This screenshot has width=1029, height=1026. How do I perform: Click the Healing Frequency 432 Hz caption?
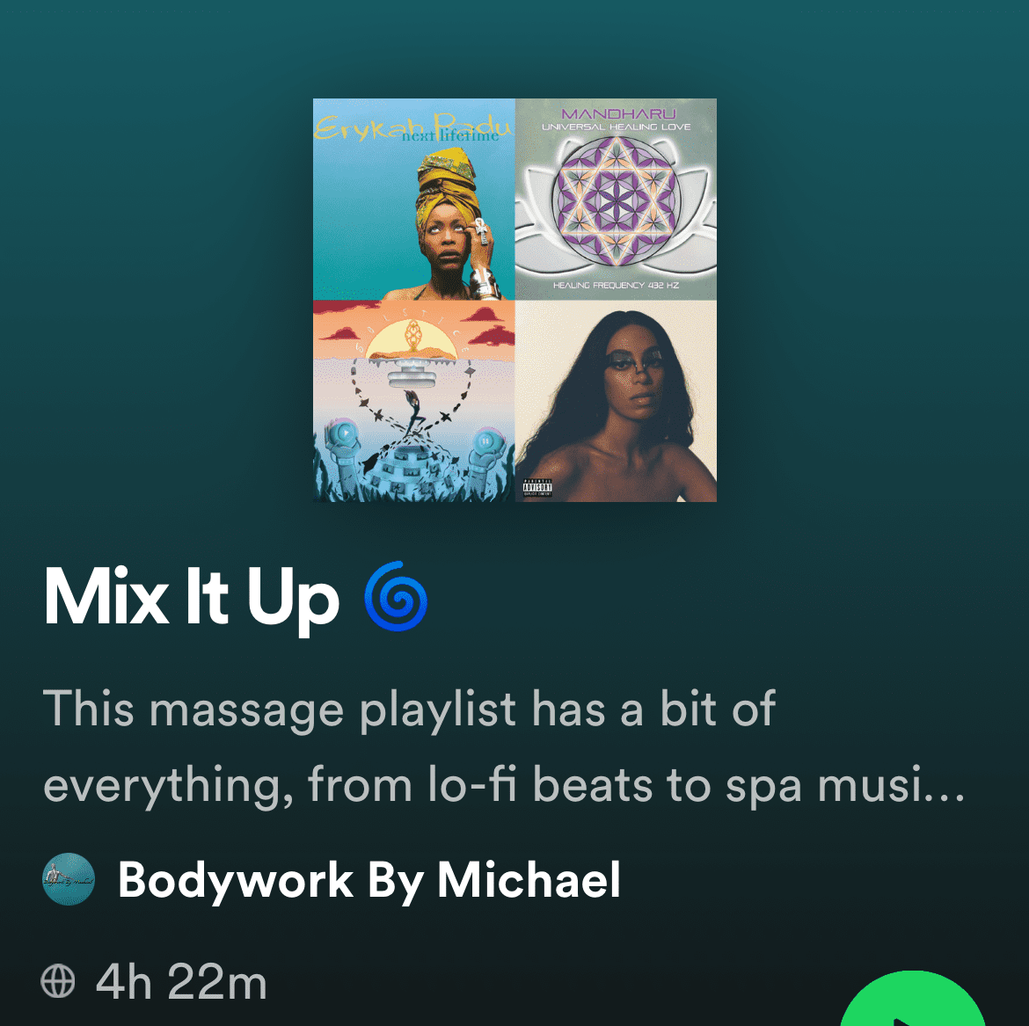[x=616, y=285]
